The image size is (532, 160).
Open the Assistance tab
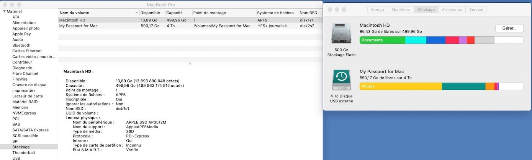[x=452, y=10]
